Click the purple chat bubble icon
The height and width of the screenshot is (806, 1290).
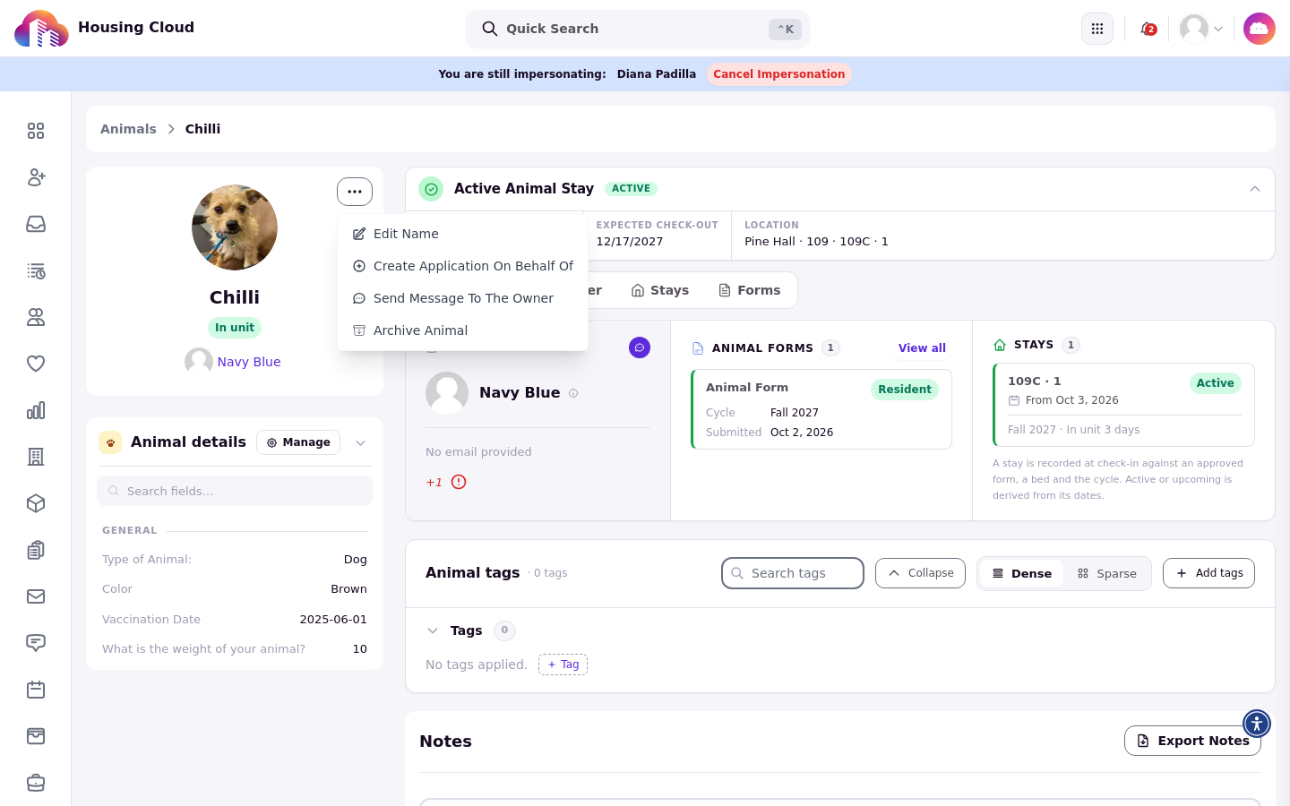[640, 347]
